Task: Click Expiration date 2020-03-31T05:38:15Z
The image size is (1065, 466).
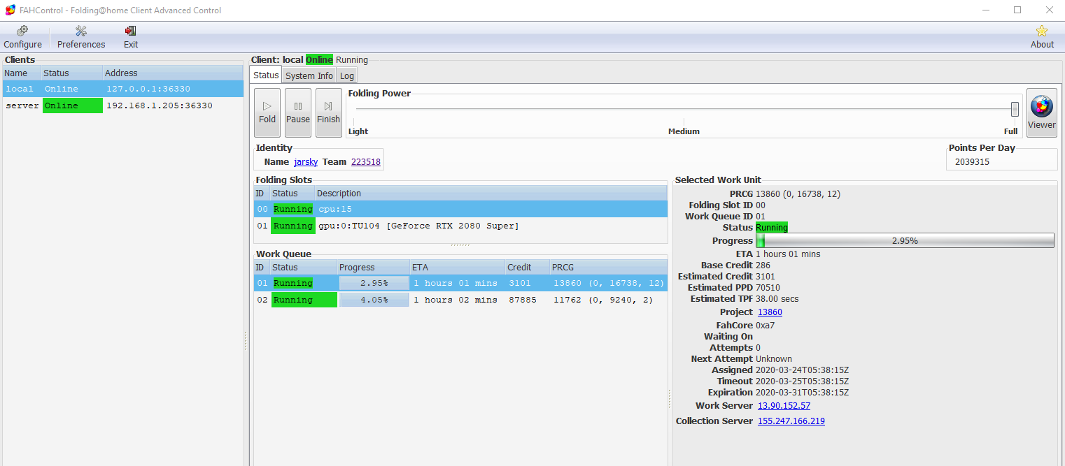Action: 802,393
